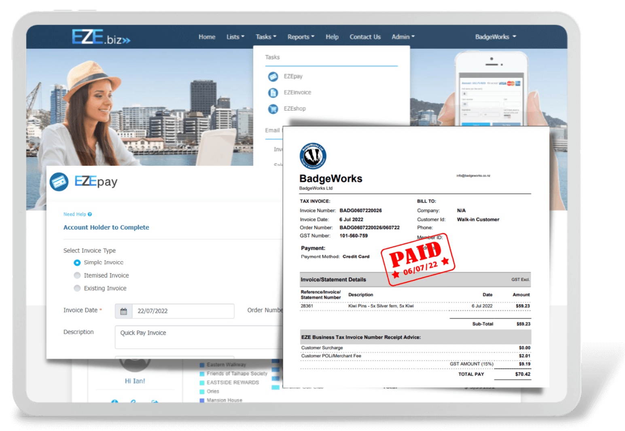
Task: Click the BadgeWorks round logo on invoice
Action: pos(313,156)
